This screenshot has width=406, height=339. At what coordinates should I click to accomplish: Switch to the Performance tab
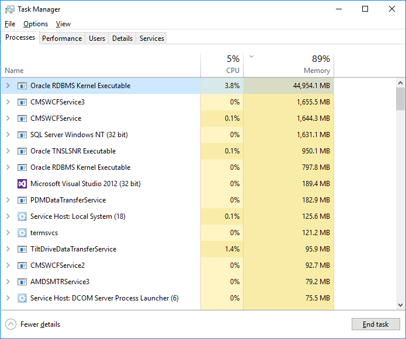[x=62, y=39]
